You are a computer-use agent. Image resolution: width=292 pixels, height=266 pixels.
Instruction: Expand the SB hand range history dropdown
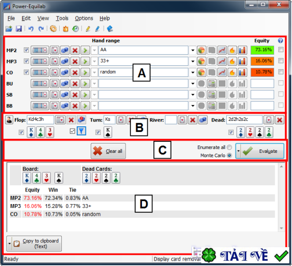click(193, 95)
